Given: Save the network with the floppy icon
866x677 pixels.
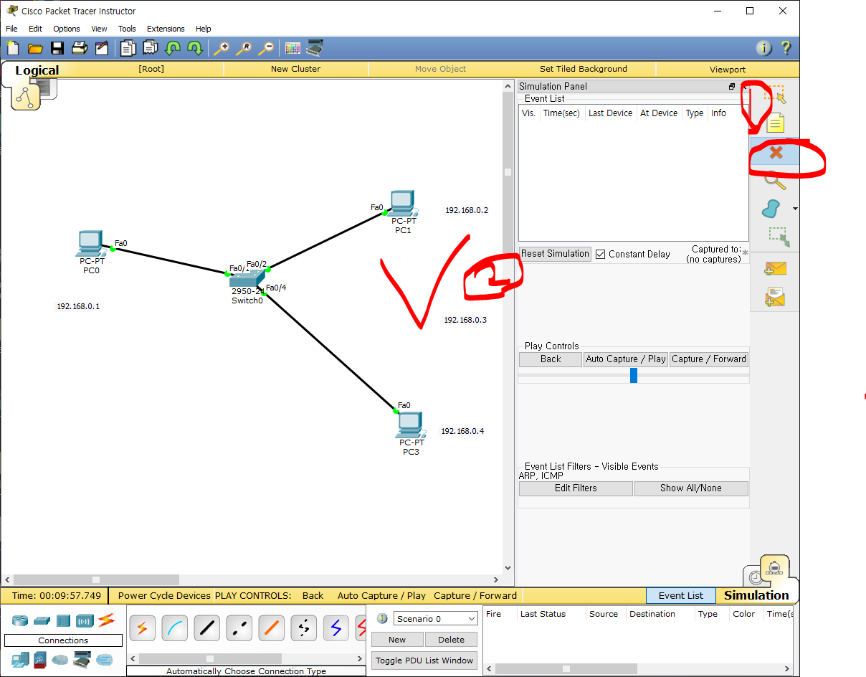Looking at the screenshot, I should point(57,48).
